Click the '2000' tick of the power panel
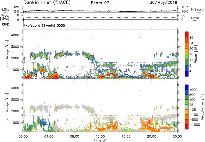The width and height of the screenshot is (205, 142). tap(15, 58)
